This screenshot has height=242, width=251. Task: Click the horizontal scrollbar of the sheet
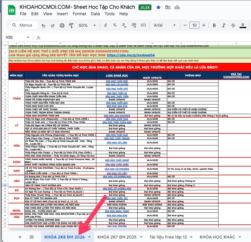pos(130,229)
